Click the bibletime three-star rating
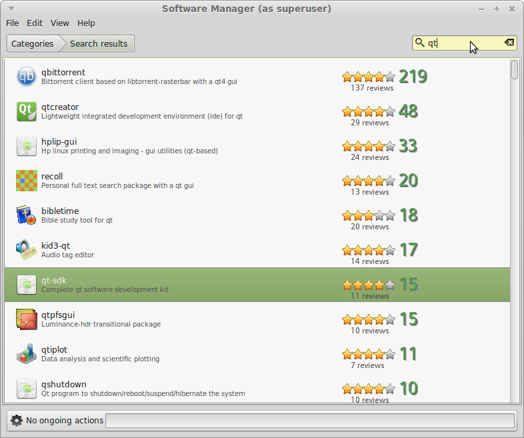 click(369, 215)
